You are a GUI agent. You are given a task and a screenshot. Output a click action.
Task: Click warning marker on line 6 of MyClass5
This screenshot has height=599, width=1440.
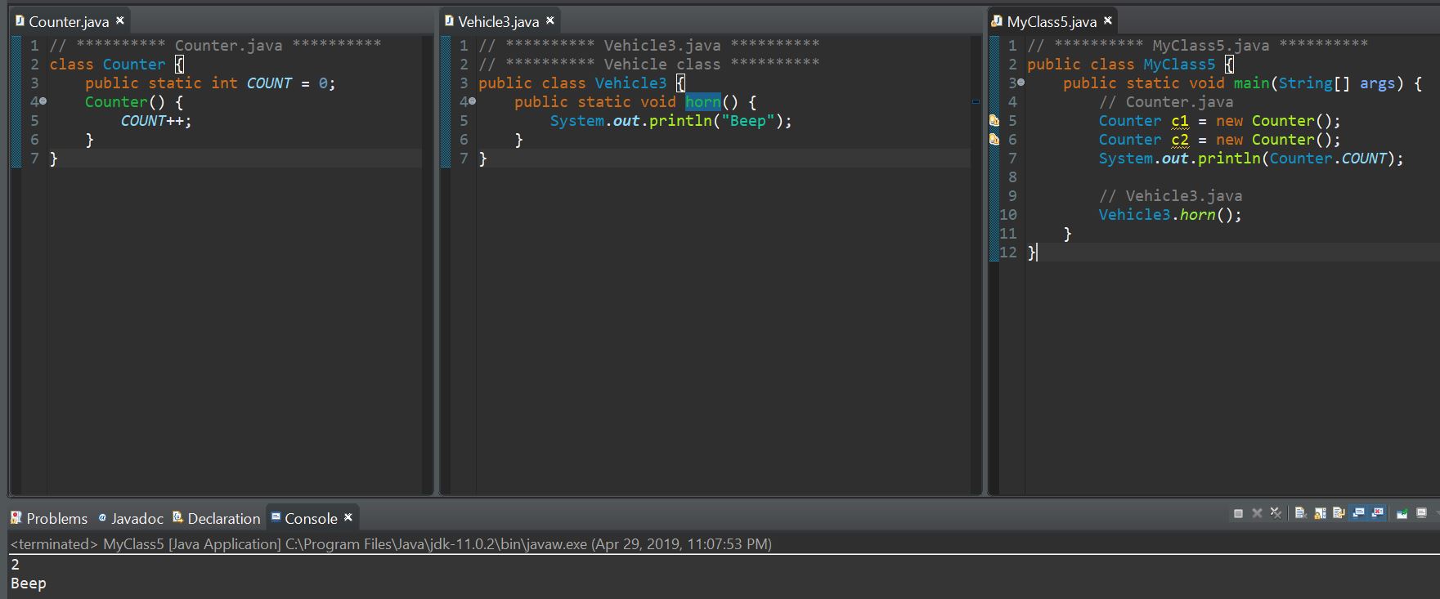994,140
